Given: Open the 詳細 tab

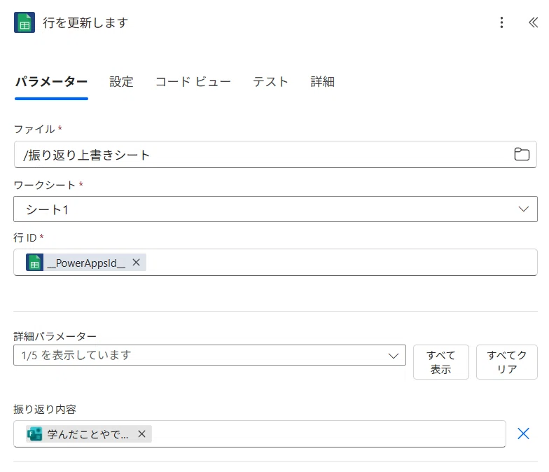Looking at the screenshot, I should point(322,82).
